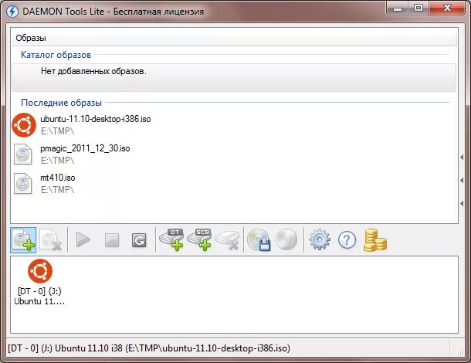This screenshot has width=471, height=363.
Task: Click the Remove Image toolbar icon
Action: (x=50, y=240)
